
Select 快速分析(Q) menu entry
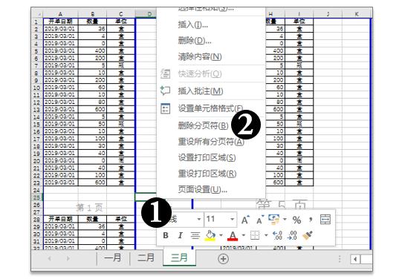211,73
